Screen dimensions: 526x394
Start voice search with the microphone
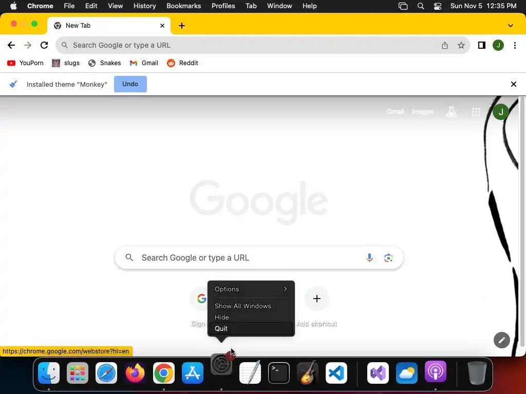click(369, 258)
